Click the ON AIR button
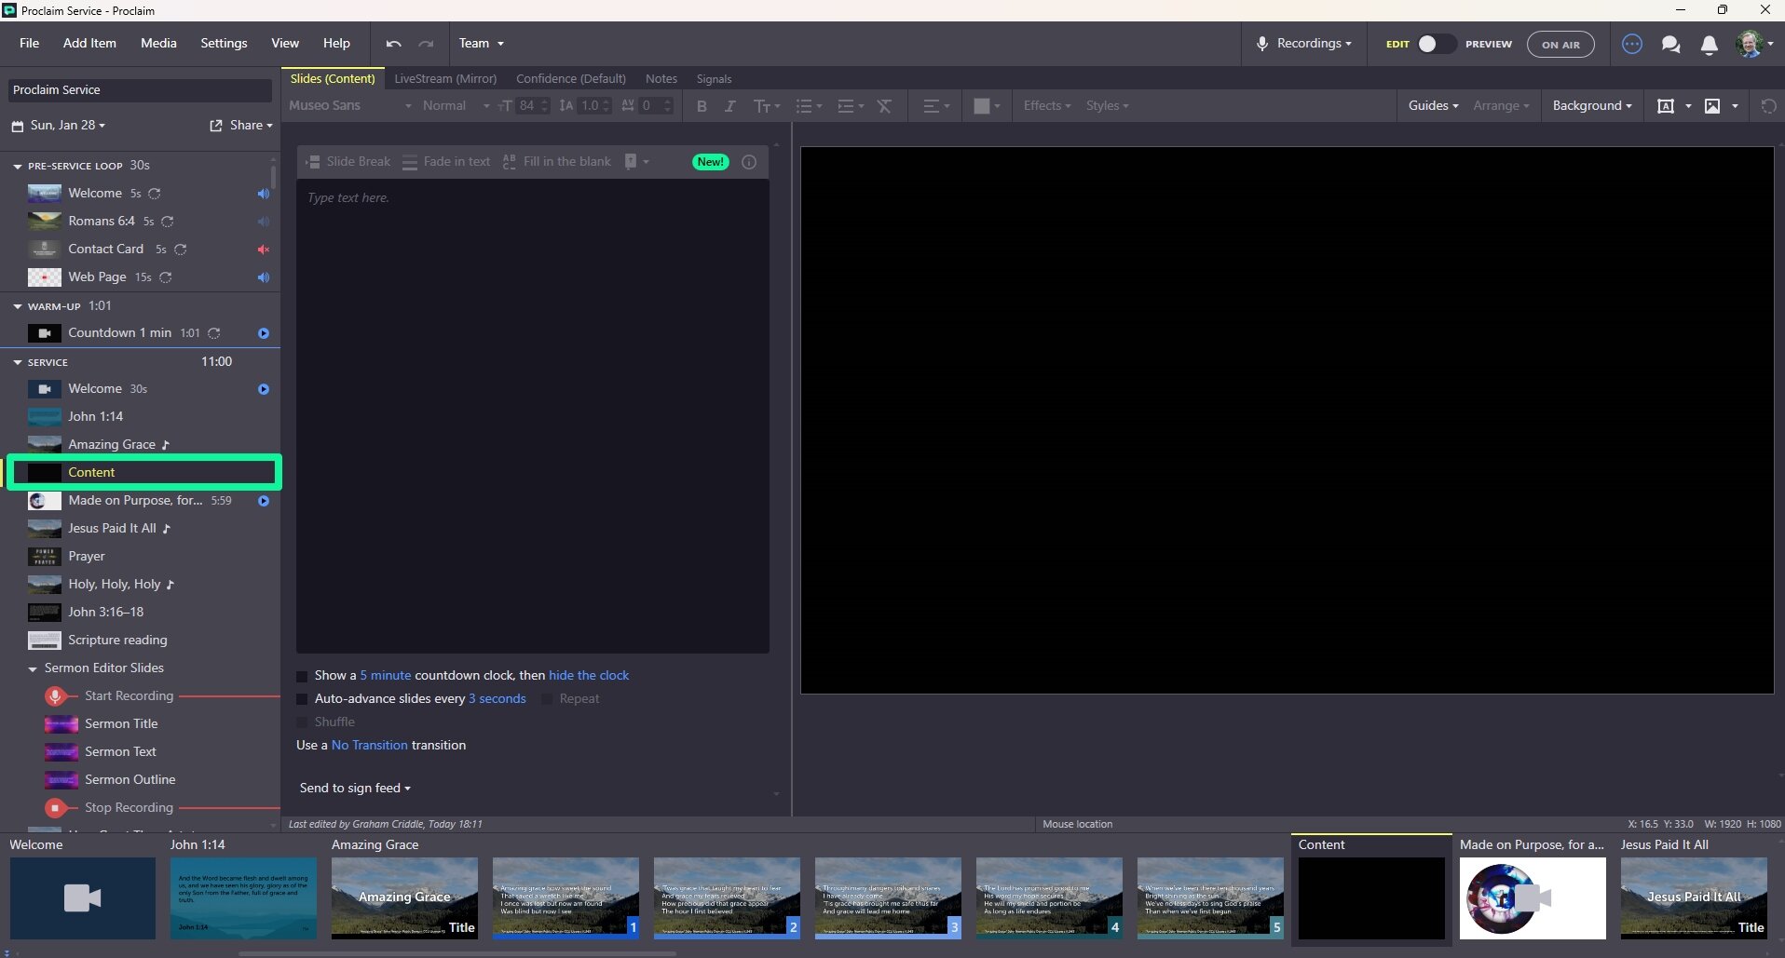This screenshot has height=958, width=1785. (x=1560, y=44)
